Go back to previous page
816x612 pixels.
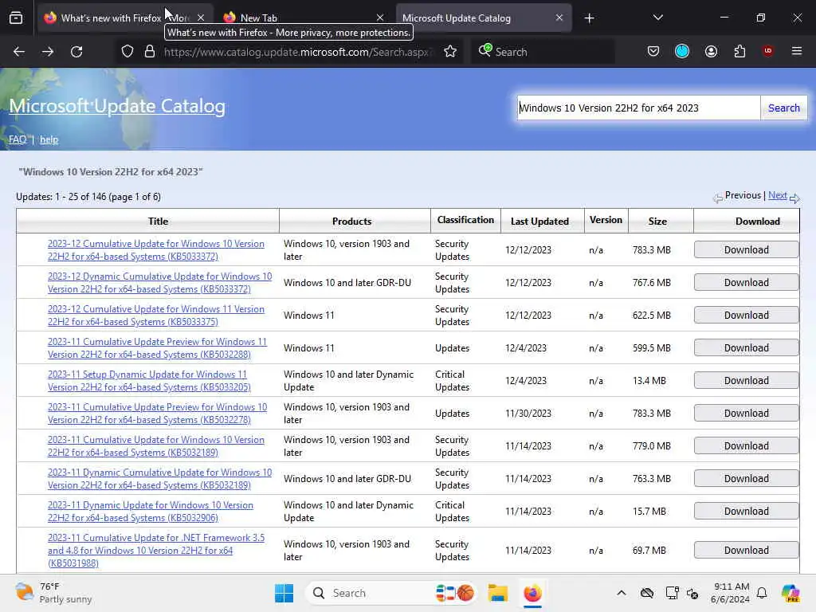point(19,52)
